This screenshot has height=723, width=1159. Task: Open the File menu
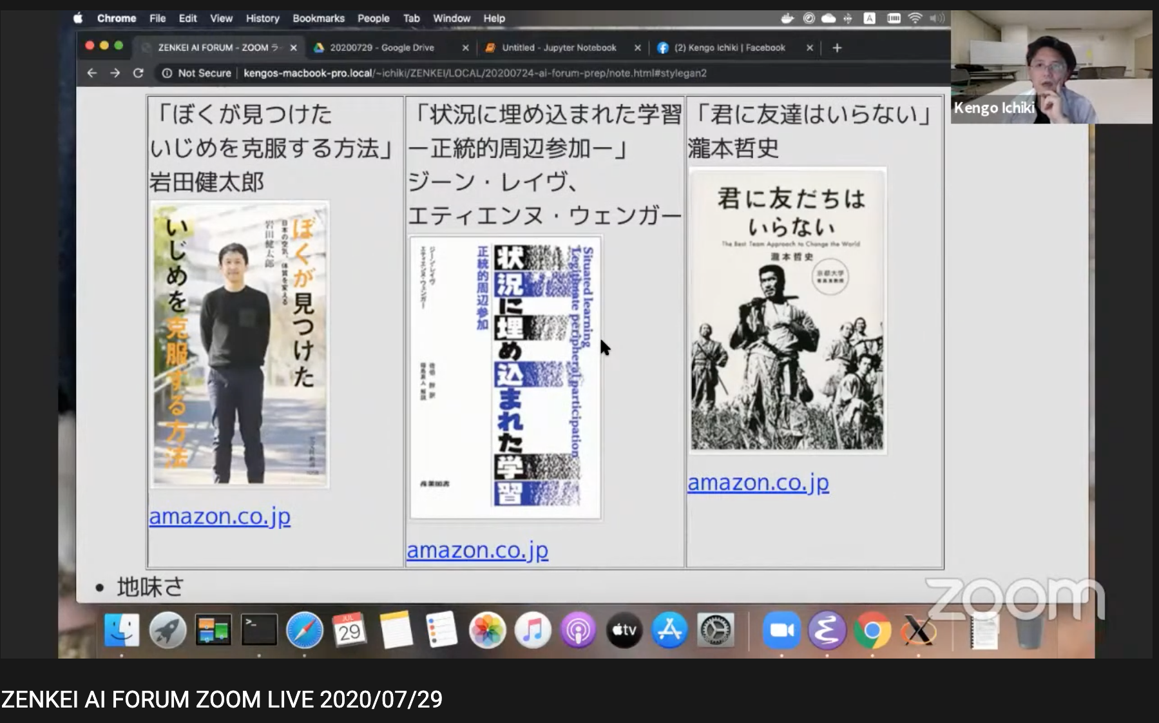(x=157, y=19)
